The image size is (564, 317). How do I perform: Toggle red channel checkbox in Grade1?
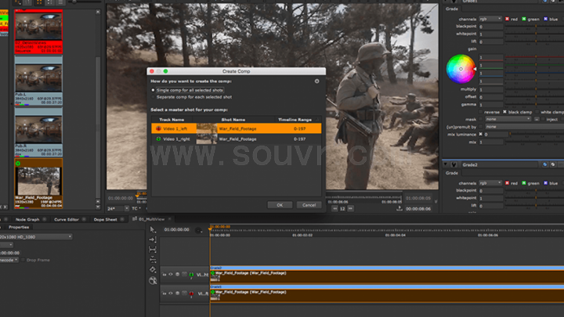tap(507, 19)
